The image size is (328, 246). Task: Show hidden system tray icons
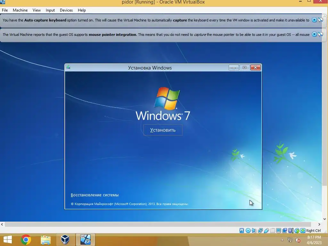coord(282,240)
